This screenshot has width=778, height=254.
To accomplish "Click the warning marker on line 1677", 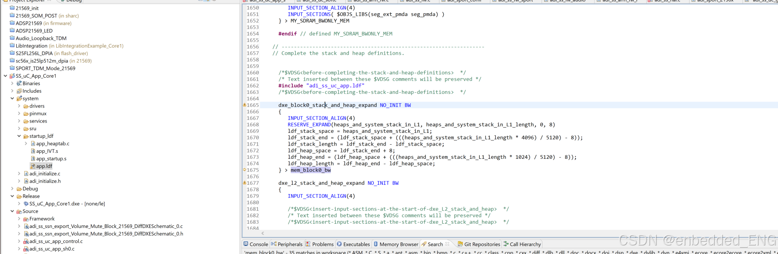I will [245, 183].
